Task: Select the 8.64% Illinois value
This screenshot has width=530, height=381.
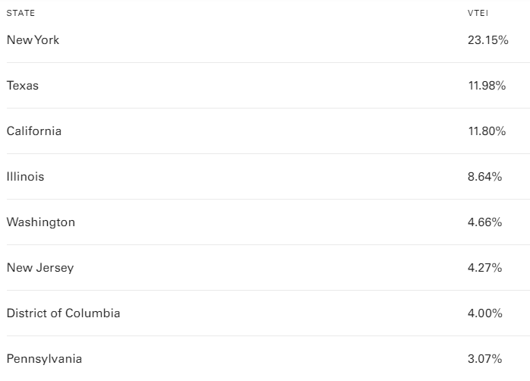Action: 485,176
